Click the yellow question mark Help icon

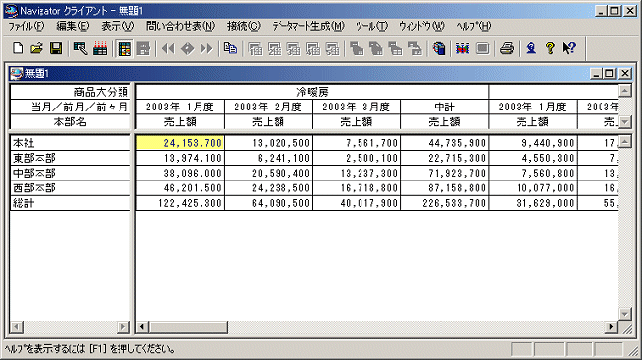click(550, 48)
